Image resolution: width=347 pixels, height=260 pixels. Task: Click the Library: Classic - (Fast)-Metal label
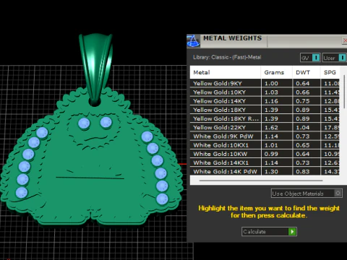coord(227,57)
